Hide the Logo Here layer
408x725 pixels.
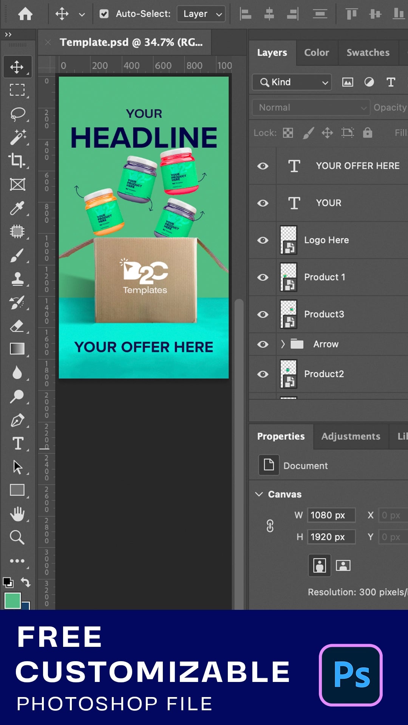[x=263, y=240]
